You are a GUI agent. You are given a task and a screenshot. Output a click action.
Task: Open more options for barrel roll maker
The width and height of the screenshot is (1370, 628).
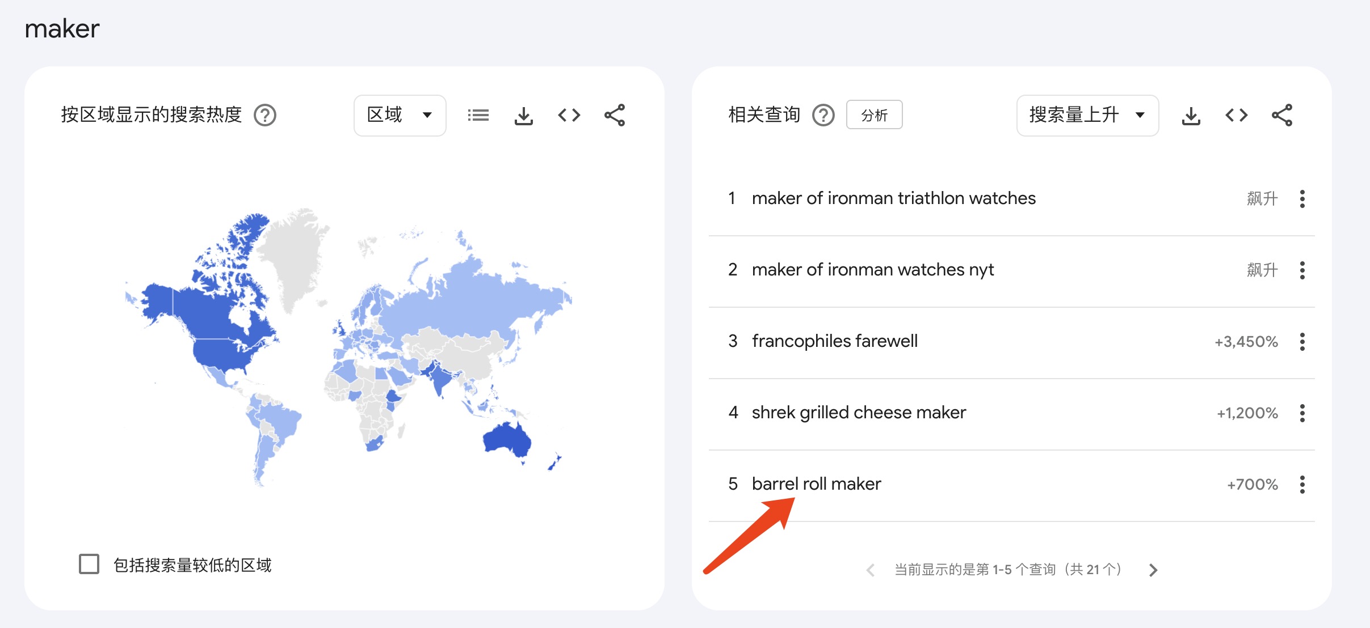pos(1302,485)
